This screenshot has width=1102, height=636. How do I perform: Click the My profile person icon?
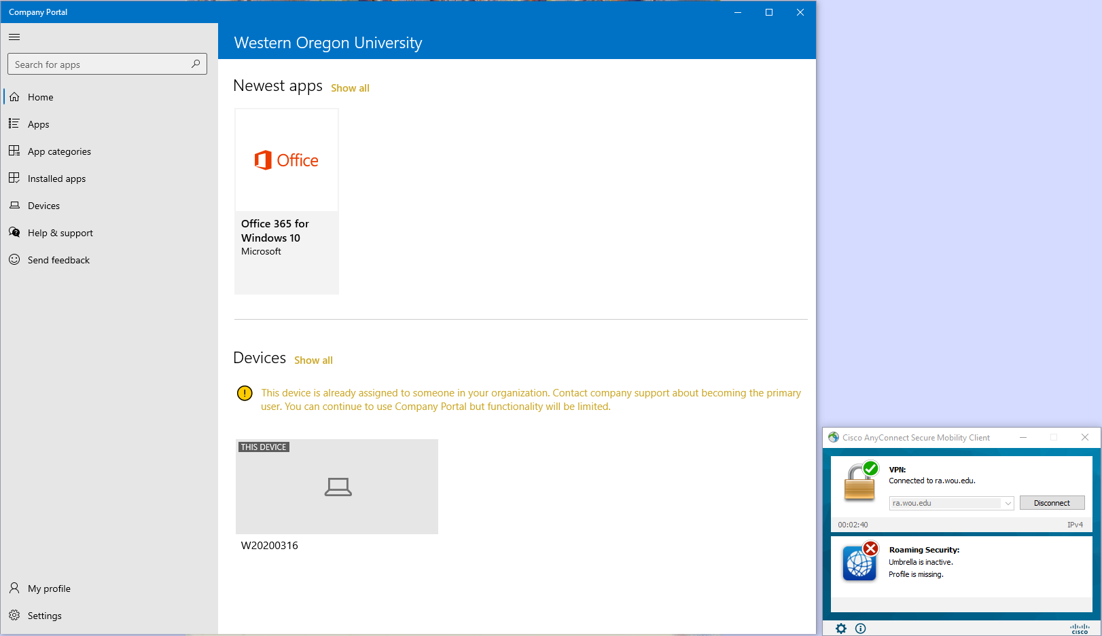[14, 588]
